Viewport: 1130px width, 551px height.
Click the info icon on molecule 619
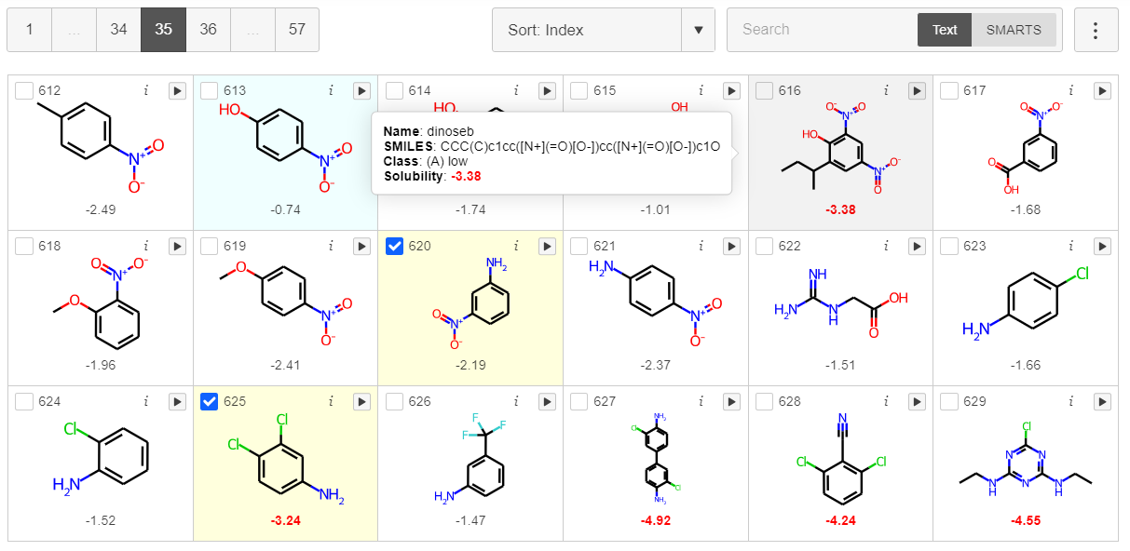click(331, 246)
